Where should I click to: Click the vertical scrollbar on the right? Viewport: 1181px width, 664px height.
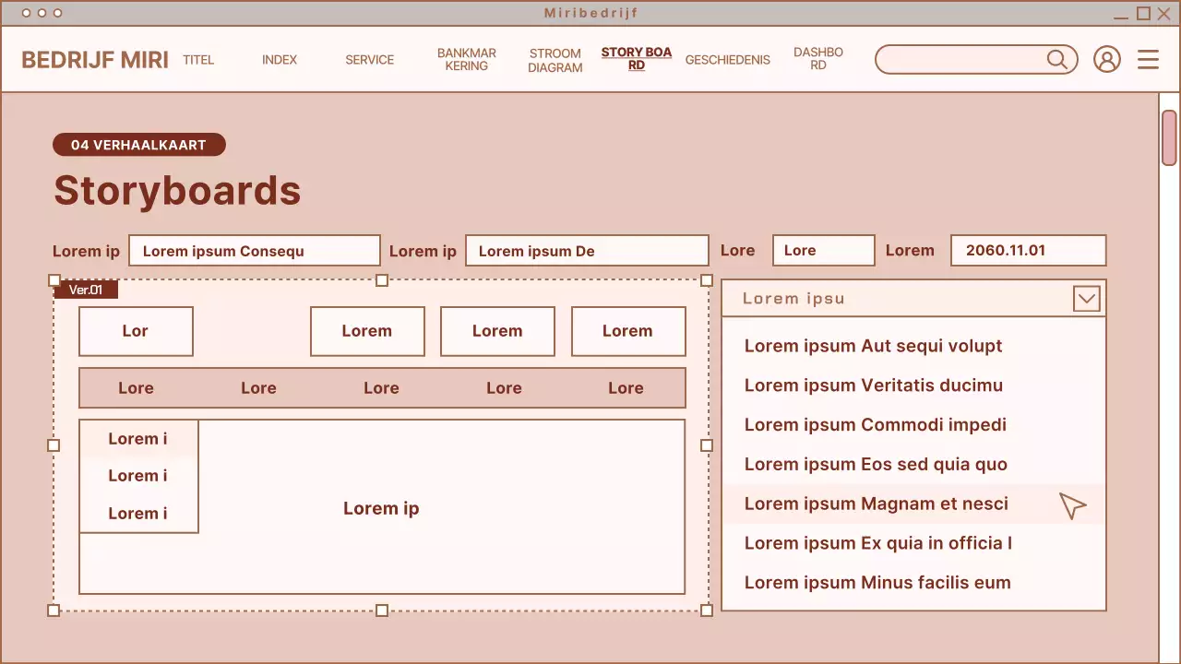click(1169, 138)
